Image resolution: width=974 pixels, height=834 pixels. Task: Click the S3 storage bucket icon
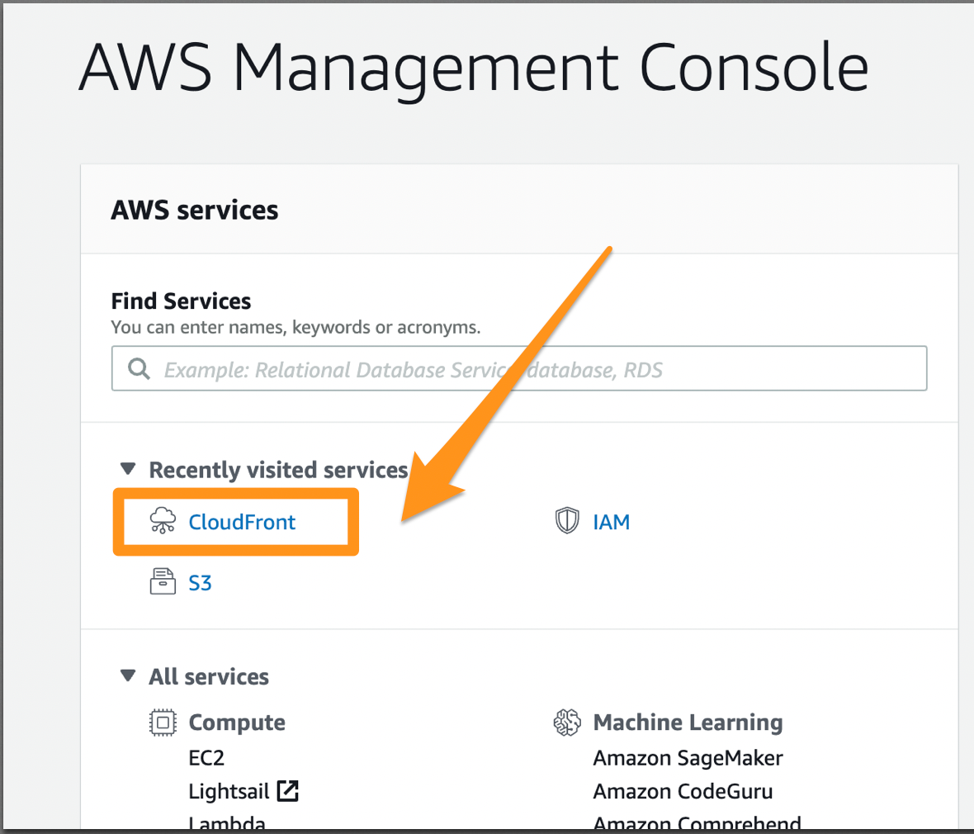coord(163,582)
